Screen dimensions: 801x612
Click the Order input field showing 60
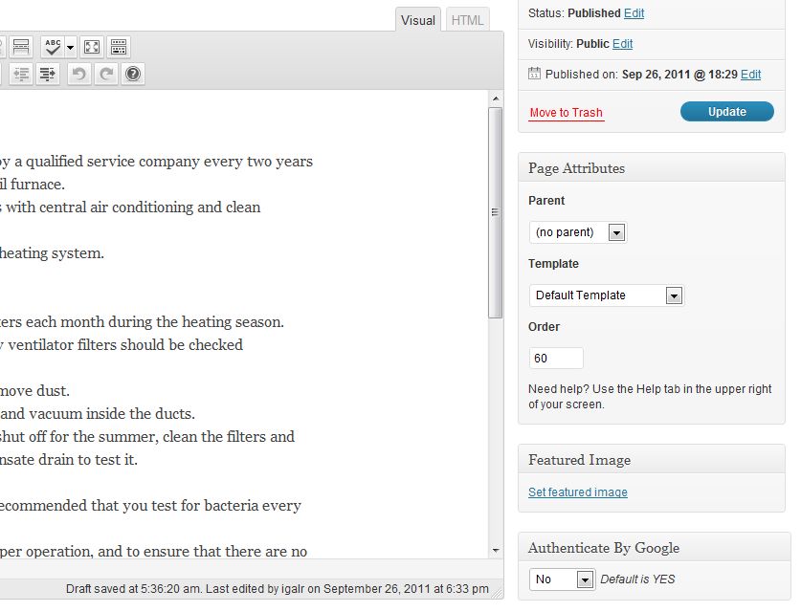[556, 359]
